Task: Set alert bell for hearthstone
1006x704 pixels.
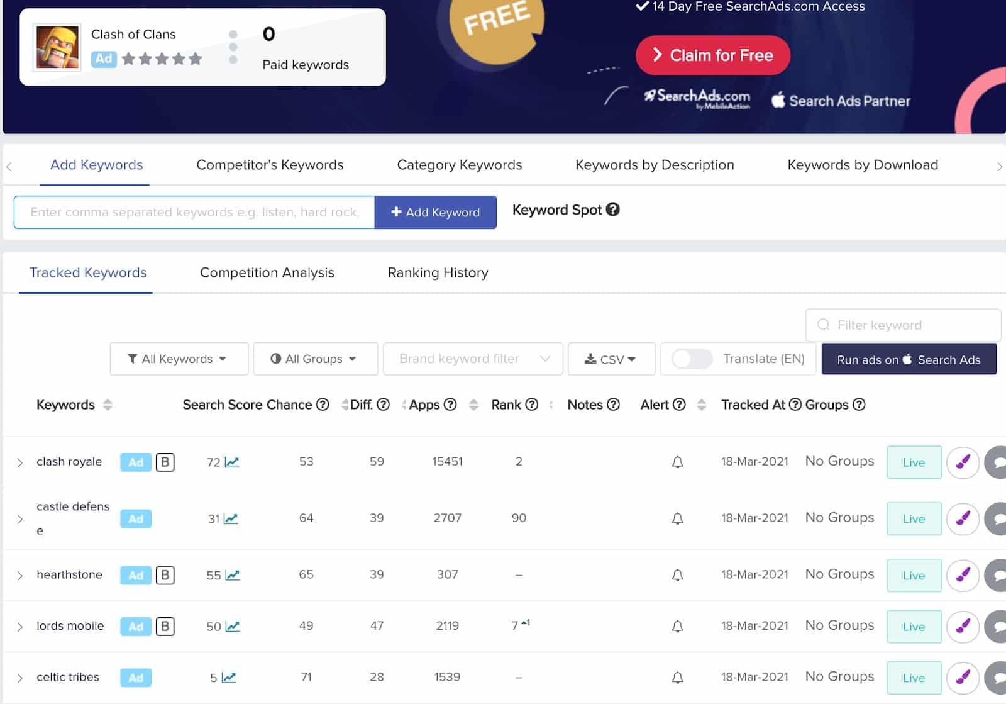Action: pos(677,575)
